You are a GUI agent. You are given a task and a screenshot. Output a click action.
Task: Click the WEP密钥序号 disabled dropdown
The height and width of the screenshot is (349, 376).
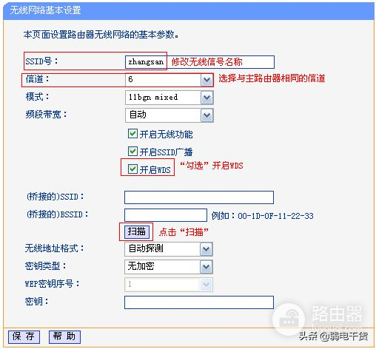pyautogui.click(x=169, y=285)
